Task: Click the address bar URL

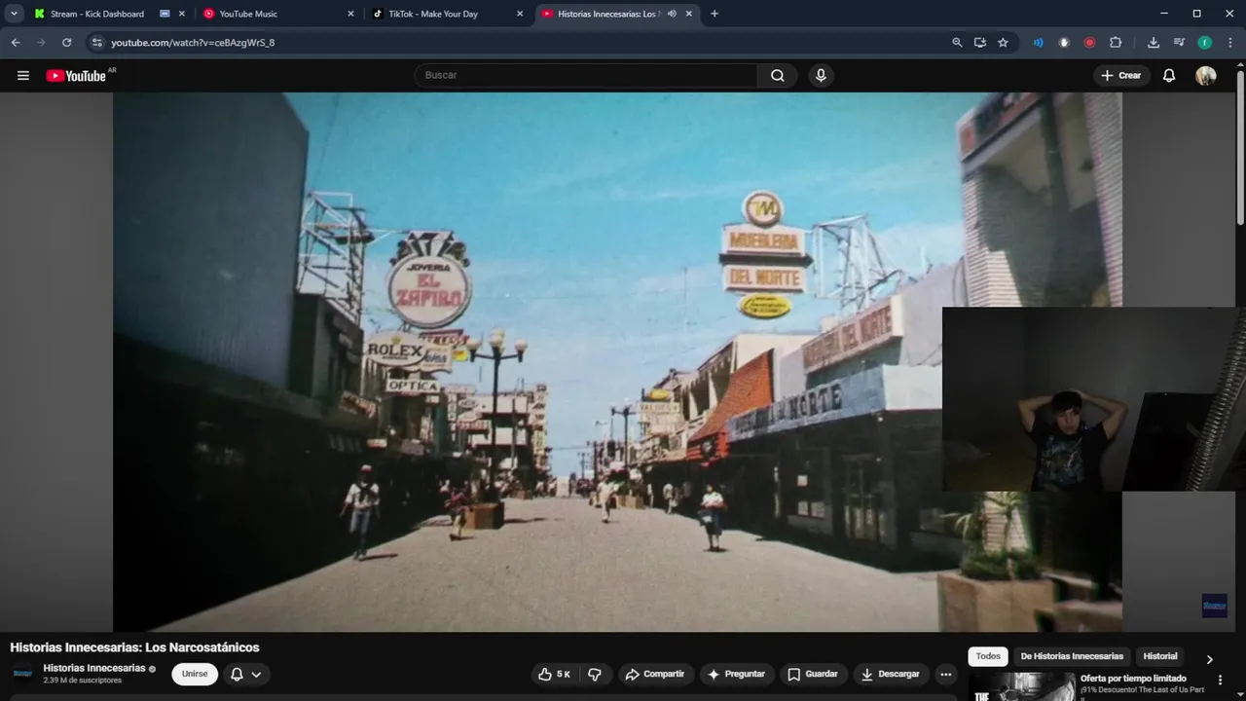Action: click(193, 43)
